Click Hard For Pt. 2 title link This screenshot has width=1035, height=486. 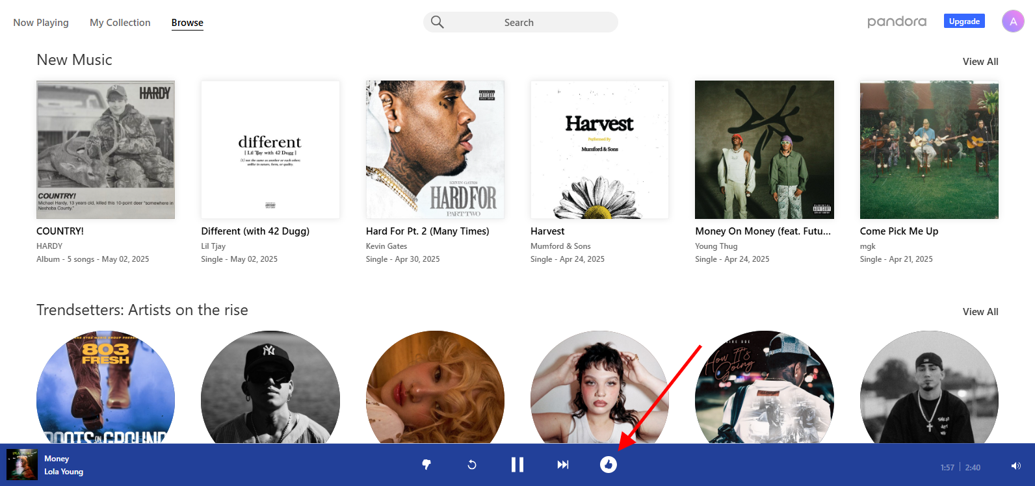428,231
